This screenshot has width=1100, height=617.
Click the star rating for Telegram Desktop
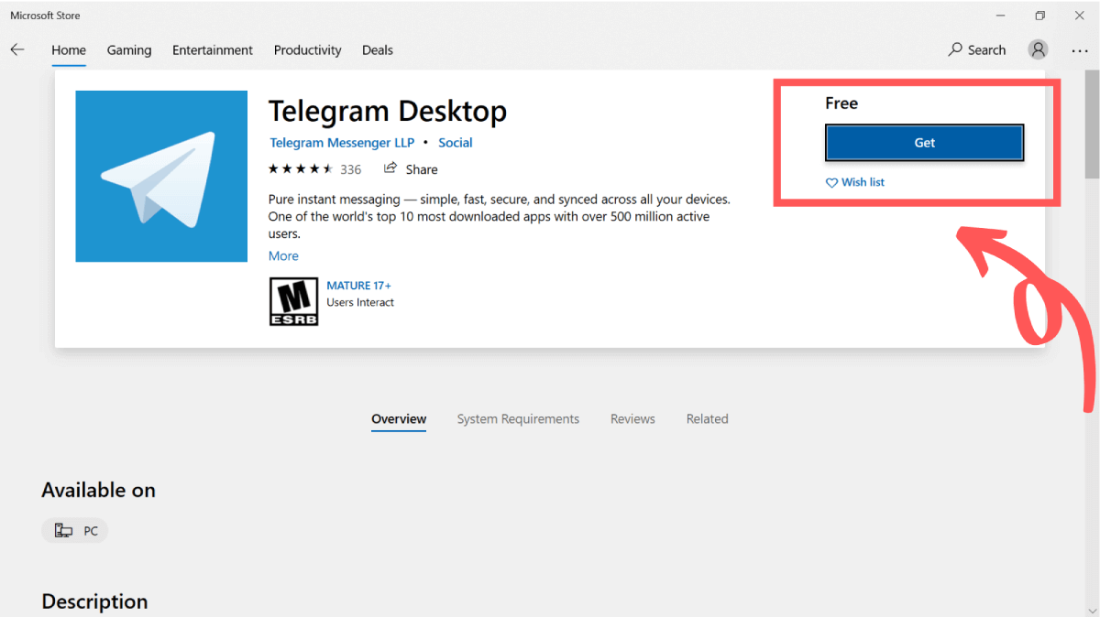[301, 168]
